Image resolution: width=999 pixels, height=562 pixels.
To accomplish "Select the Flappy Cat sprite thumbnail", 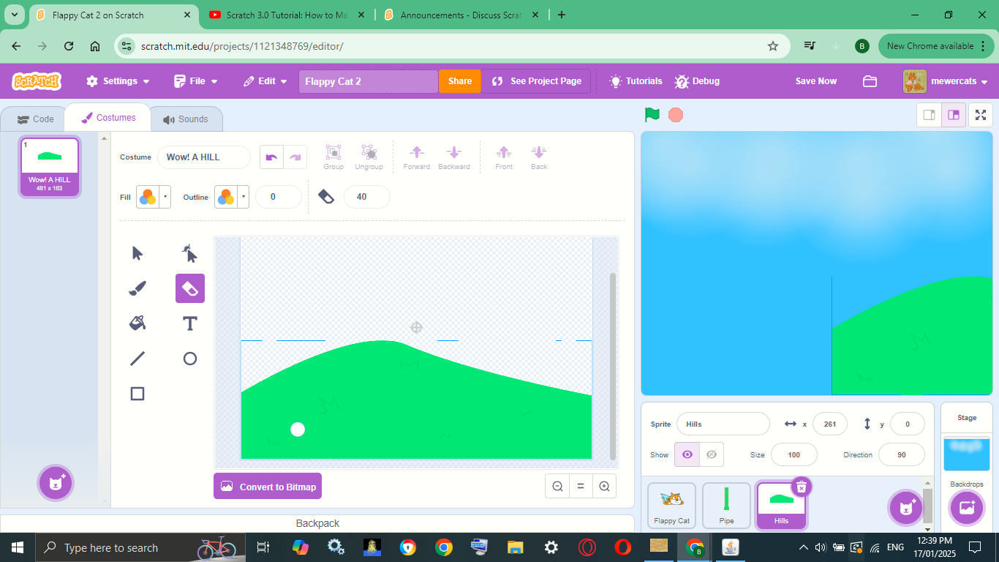I will pos(671,505).
